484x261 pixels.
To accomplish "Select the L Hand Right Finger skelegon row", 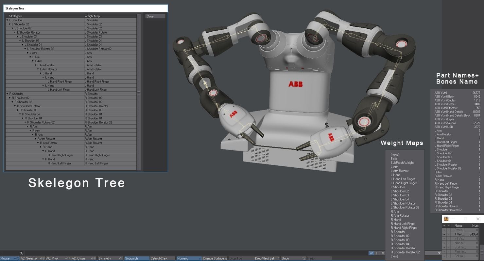I will (71, 82).
